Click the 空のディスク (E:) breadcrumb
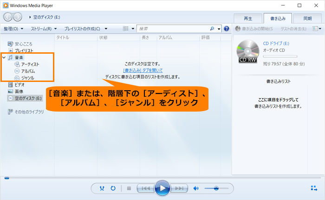 click(46, 17)
